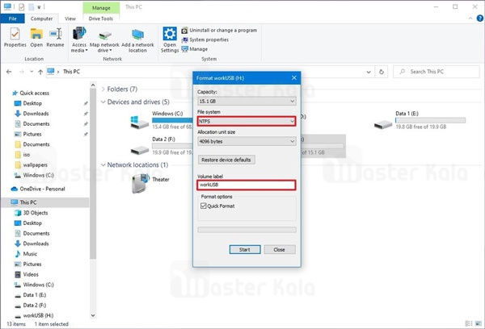485x329 pixels.
Task: Open System properties from the ribbon
Action: pos(205,40)
